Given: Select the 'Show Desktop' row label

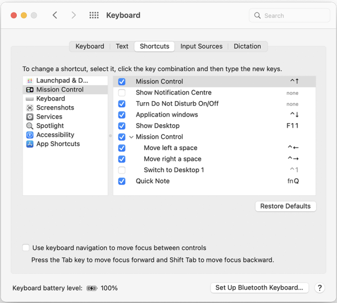Looking at the screenshot, I should (157, 126).
